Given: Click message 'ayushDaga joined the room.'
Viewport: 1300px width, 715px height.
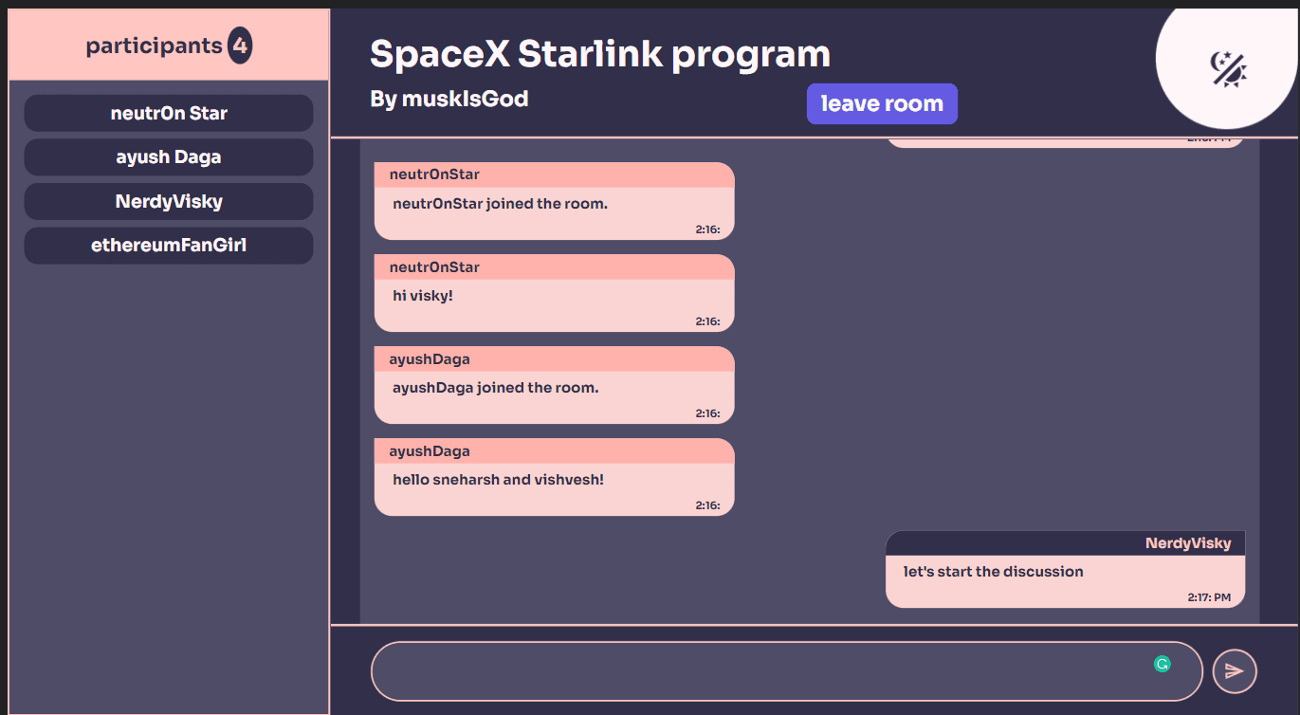Looking at the screenshot, I should point(495,387).
